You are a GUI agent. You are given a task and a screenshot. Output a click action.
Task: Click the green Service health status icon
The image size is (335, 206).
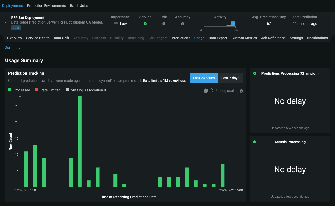click(145, 24)
